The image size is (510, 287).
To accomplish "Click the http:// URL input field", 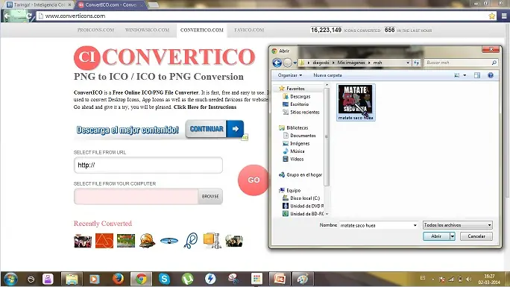I will click(x=148, y=165).
